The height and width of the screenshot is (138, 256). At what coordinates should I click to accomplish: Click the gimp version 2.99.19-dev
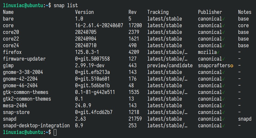point(90,66)
